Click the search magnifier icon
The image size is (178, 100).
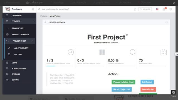click(x=39, y=9)
